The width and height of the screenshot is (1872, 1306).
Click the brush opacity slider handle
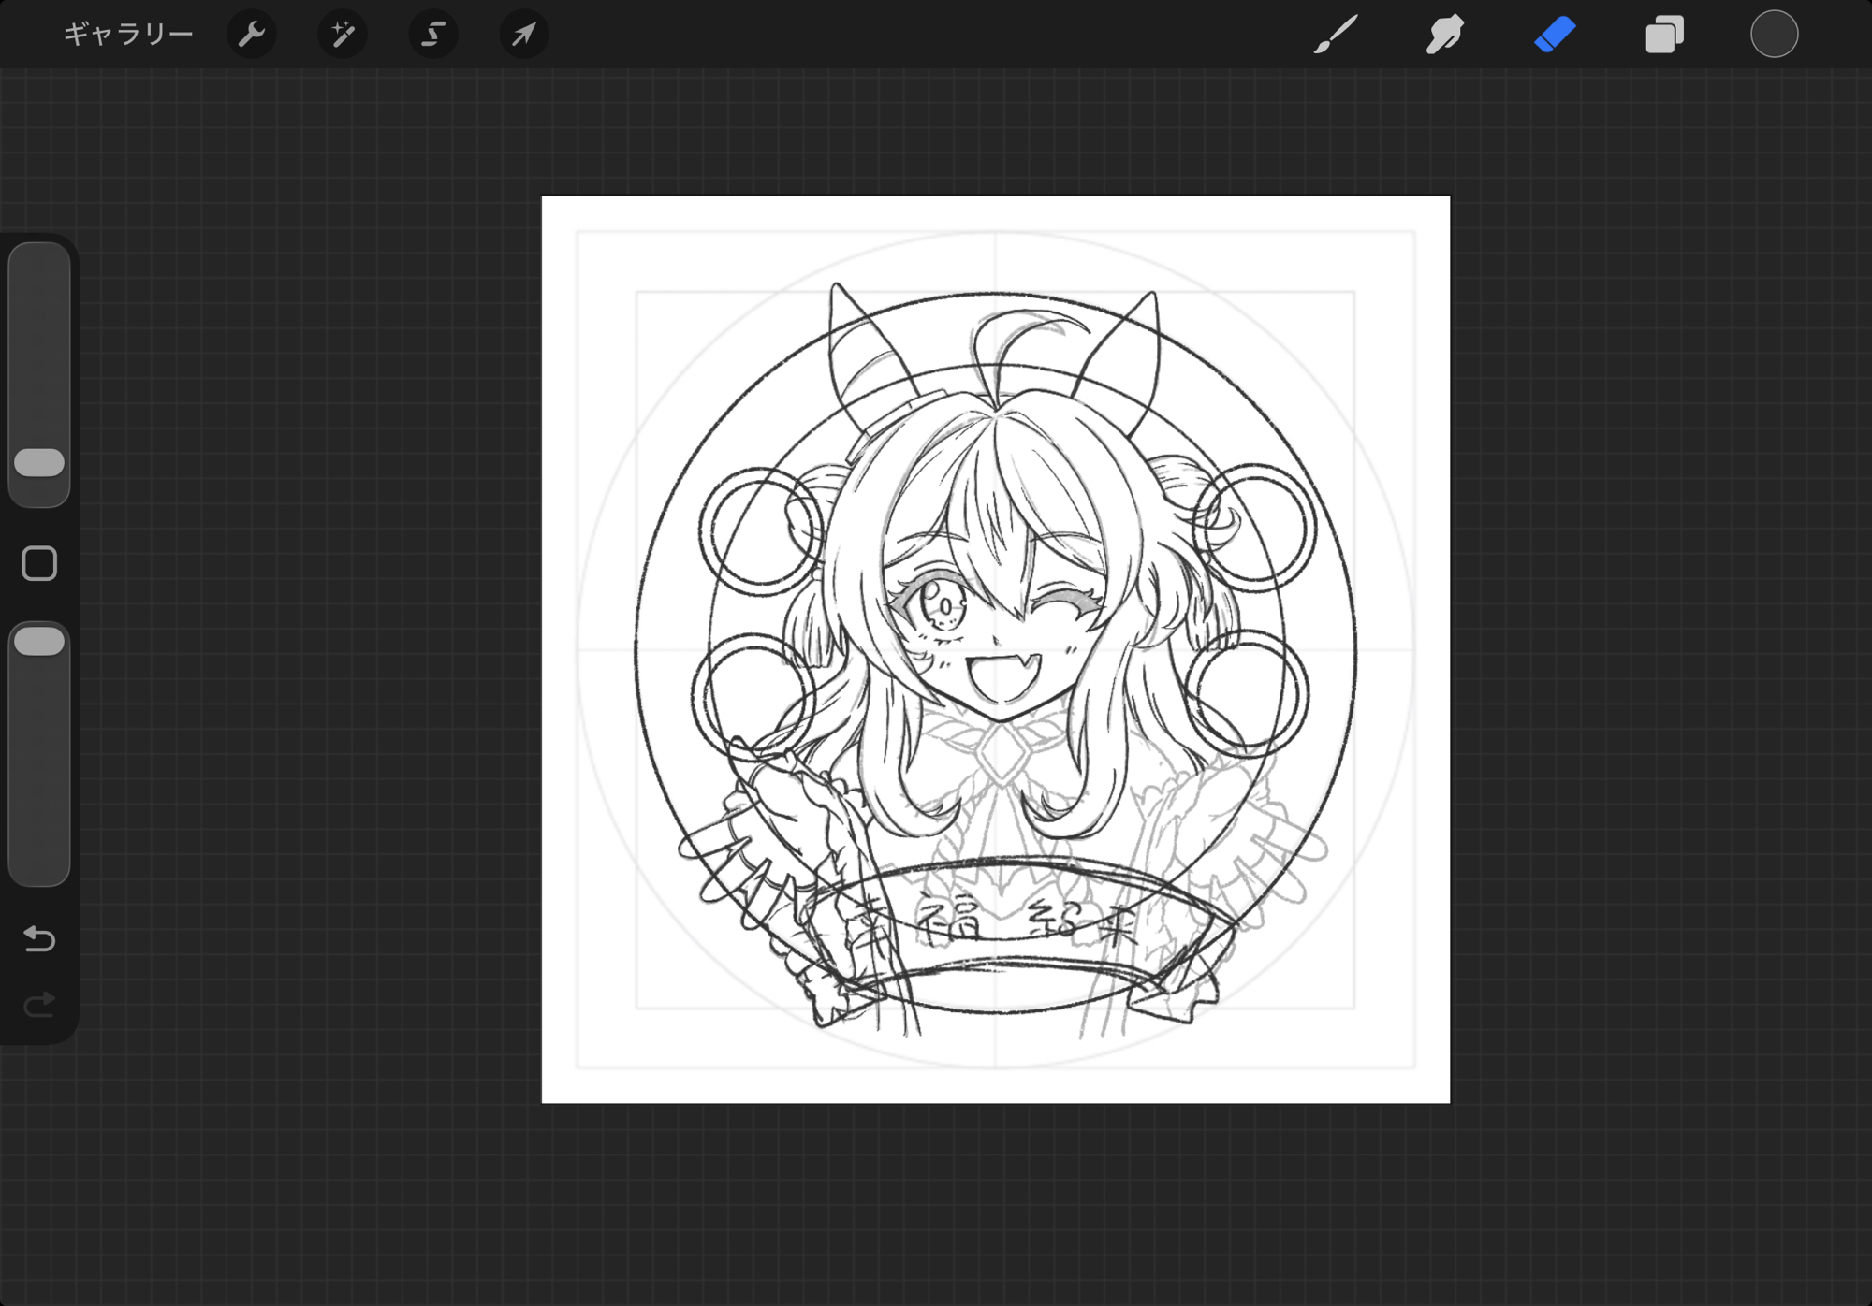pos(39,642)
